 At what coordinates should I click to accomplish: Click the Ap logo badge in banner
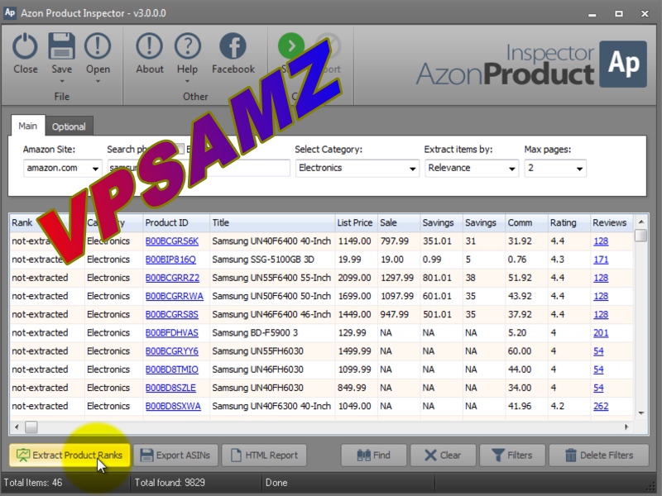tap(623, 64)
